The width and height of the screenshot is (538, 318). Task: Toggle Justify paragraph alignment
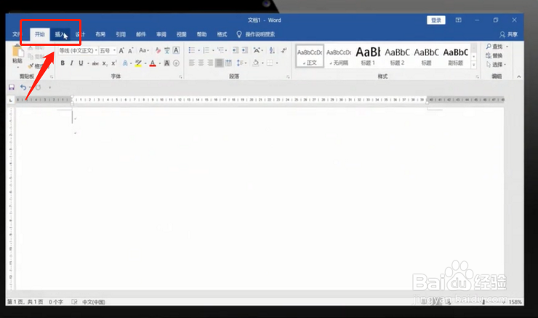220,63
